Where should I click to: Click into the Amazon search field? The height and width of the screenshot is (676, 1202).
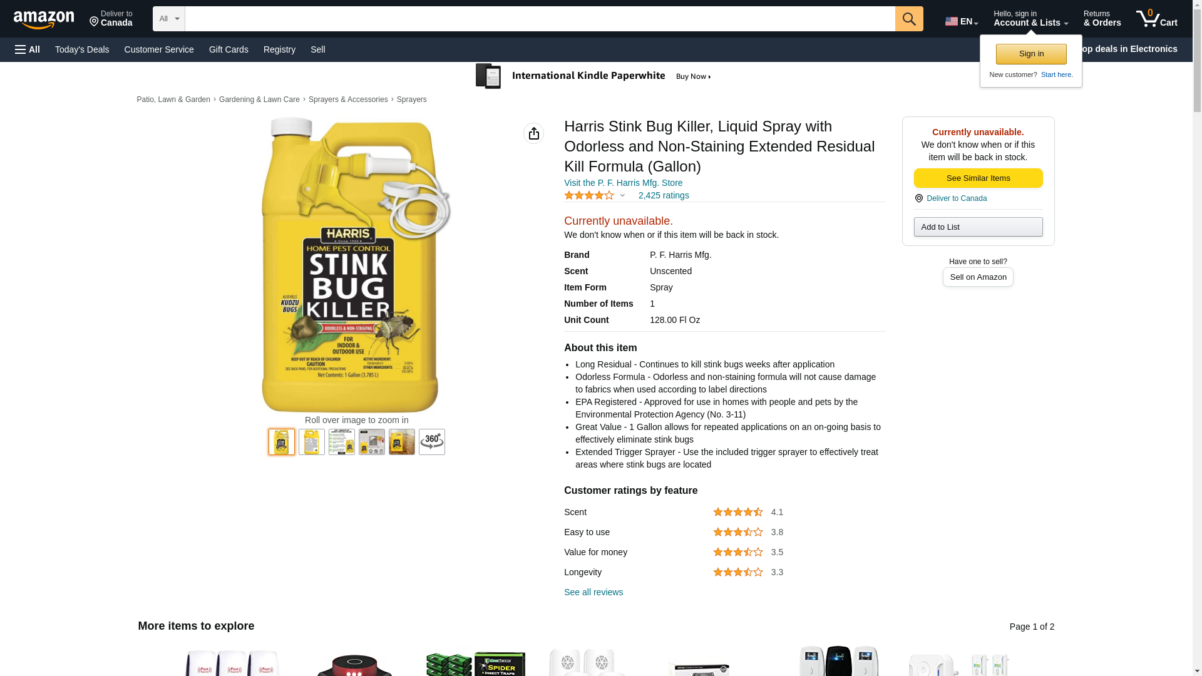tap(539, 19)
